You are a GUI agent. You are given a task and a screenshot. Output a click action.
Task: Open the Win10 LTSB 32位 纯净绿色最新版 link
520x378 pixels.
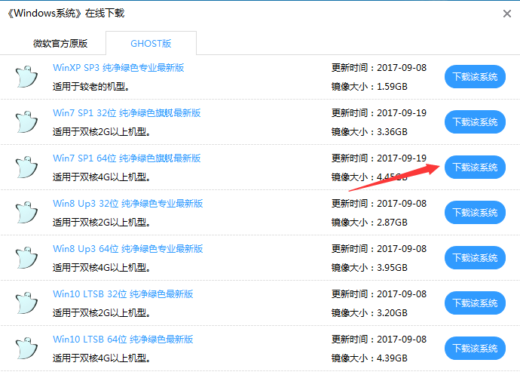point(123,294)
